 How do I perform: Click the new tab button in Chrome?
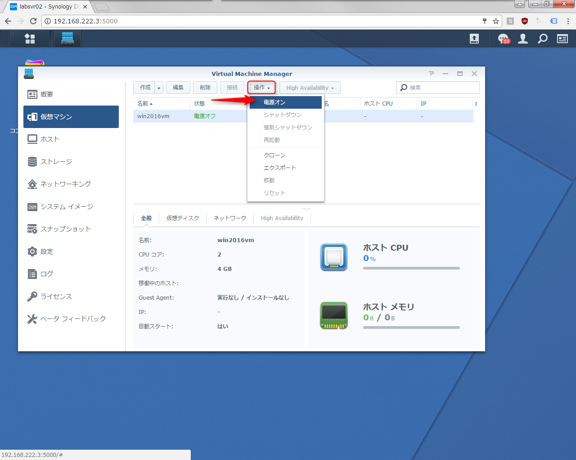pos(102,7)
